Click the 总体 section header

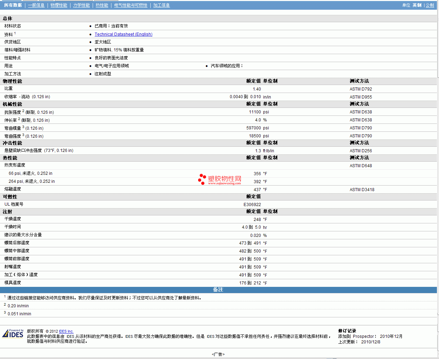[8, 18]
